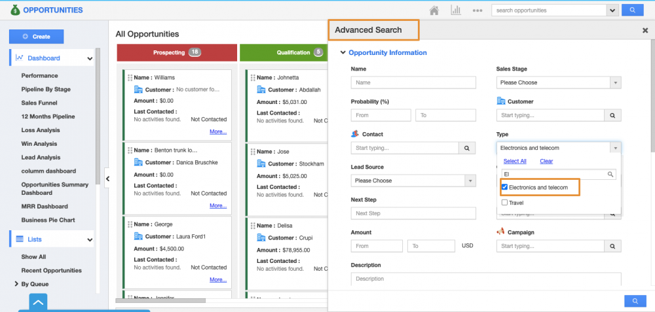Viewport: 655px width, 312px height.
Task: Click the Clear link in Type dropdown
Action: tap(546, 161)
